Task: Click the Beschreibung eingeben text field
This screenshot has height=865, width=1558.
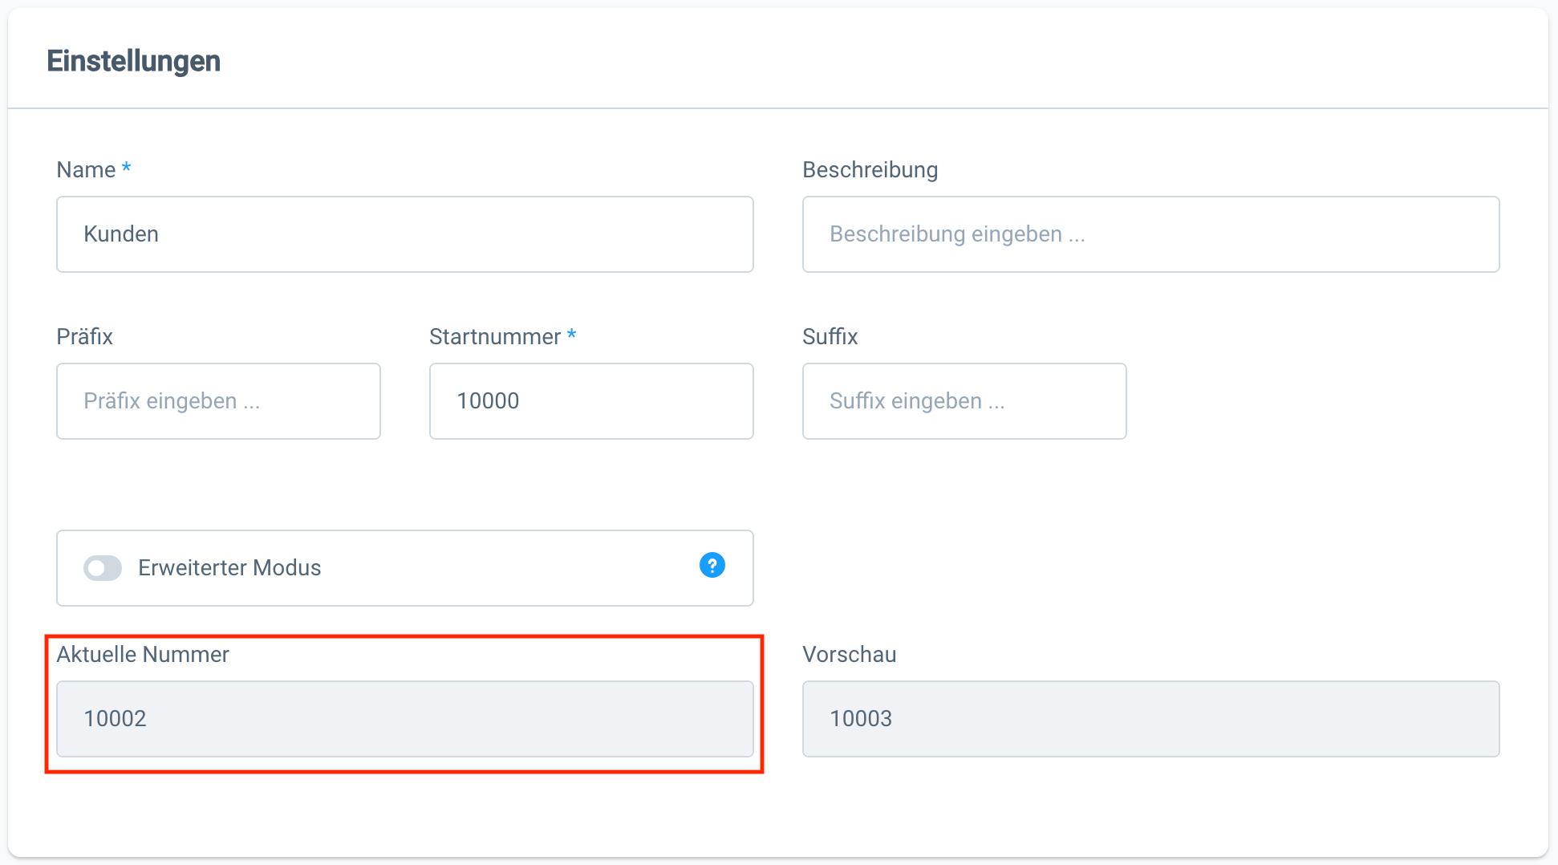Action: [x=1150, y=234]
